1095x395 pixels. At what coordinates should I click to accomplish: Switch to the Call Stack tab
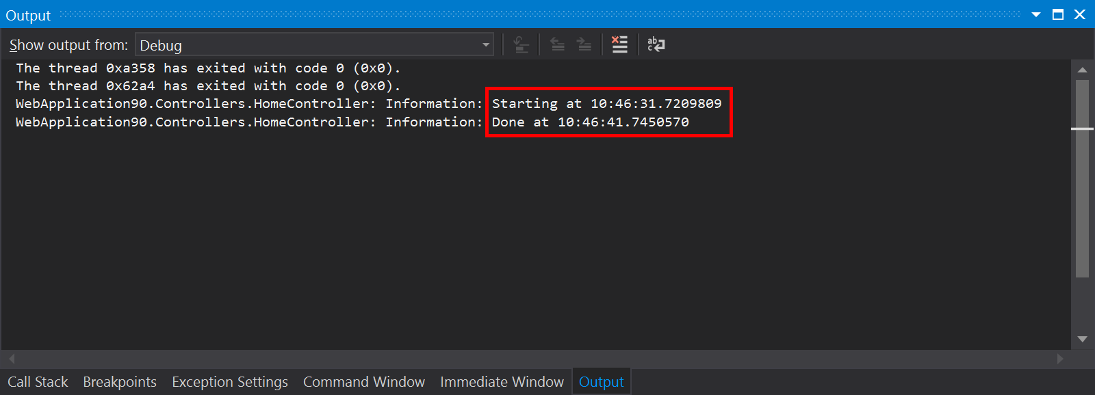coord(38,382)
